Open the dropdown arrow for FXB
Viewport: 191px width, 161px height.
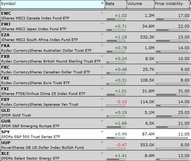(102, 56)
